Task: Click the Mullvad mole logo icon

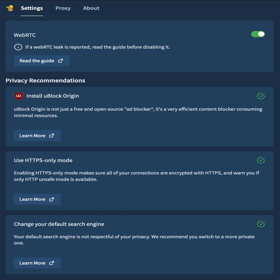Action: pos(10,8)
